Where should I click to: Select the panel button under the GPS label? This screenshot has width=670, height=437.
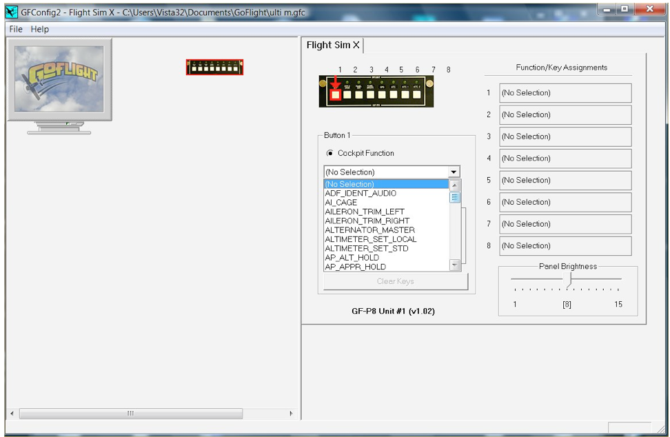pyautogui.click(x=382, y=95)
